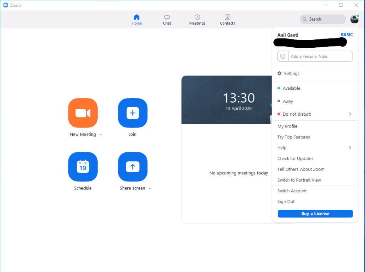Set status to Away
The image size is (365, 272).
(x=315, y=101)
